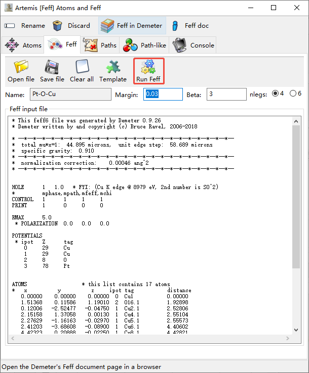The width and height of the screenshot is (309, 373).
Task: Click the Margin input field
Action: pos(163,94)
